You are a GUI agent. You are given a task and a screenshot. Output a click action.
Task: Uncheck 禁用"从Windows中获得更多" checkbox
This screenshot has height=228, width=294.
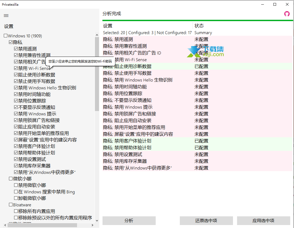(16, 172)
